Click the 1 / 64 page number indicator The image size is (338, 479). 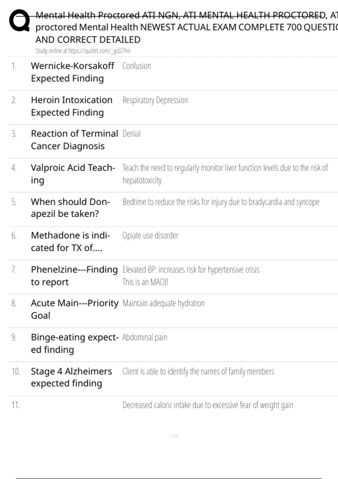pos(174,436)
